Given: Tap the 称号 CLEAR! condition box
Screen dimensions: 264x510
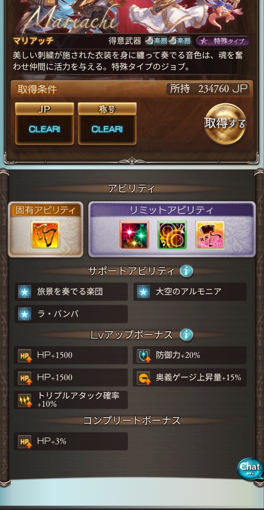Looking at the screenshot, I should 107,124.
